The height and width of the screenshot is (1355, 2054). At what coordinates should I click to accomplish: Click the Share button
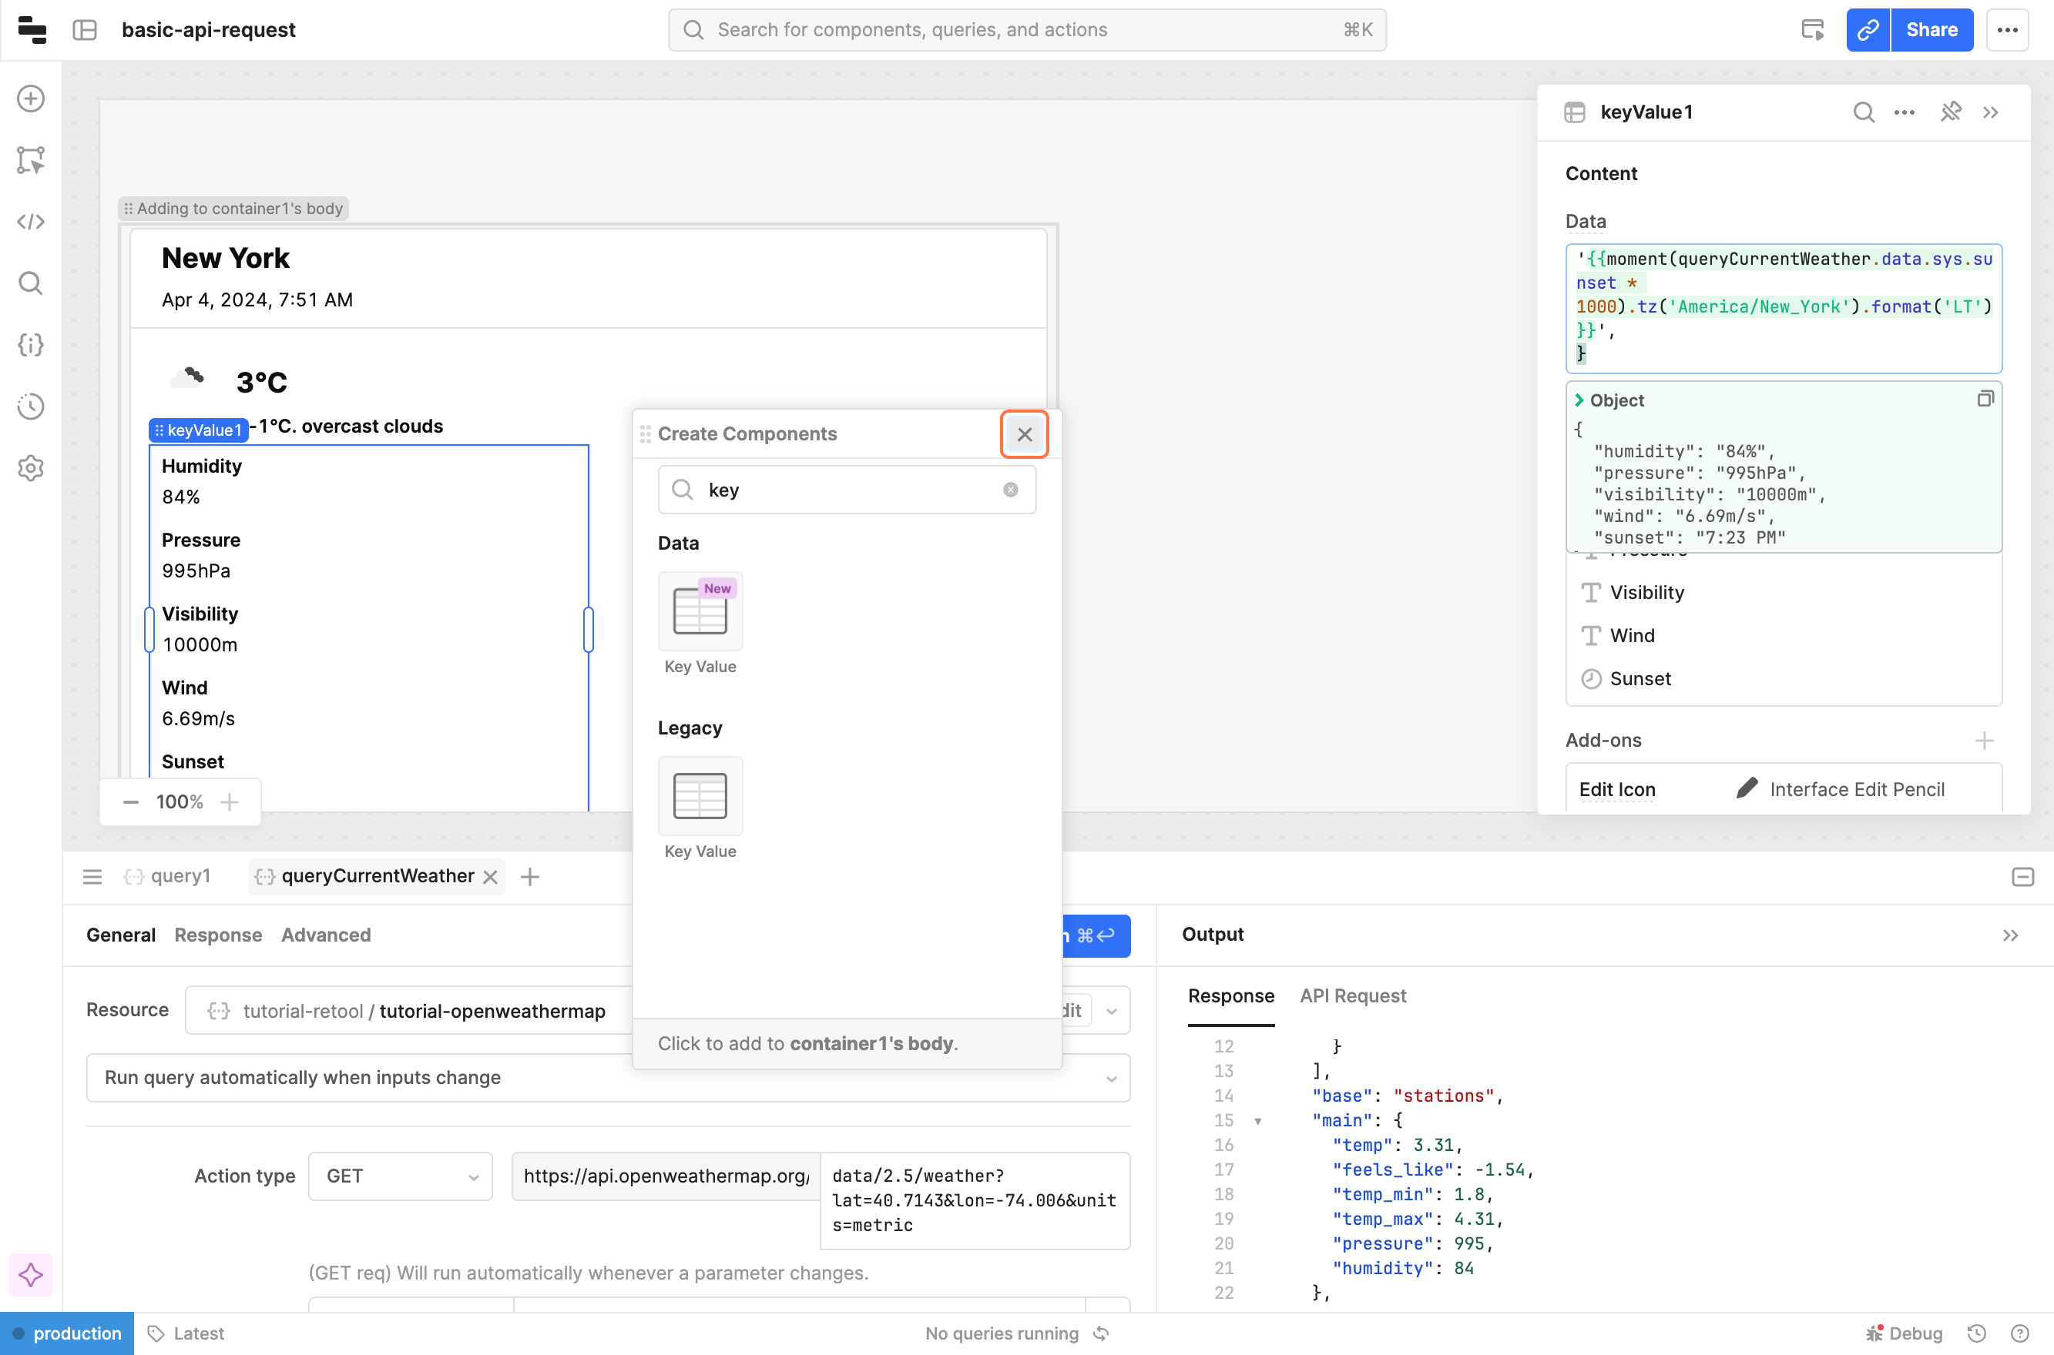[1931, 30]
